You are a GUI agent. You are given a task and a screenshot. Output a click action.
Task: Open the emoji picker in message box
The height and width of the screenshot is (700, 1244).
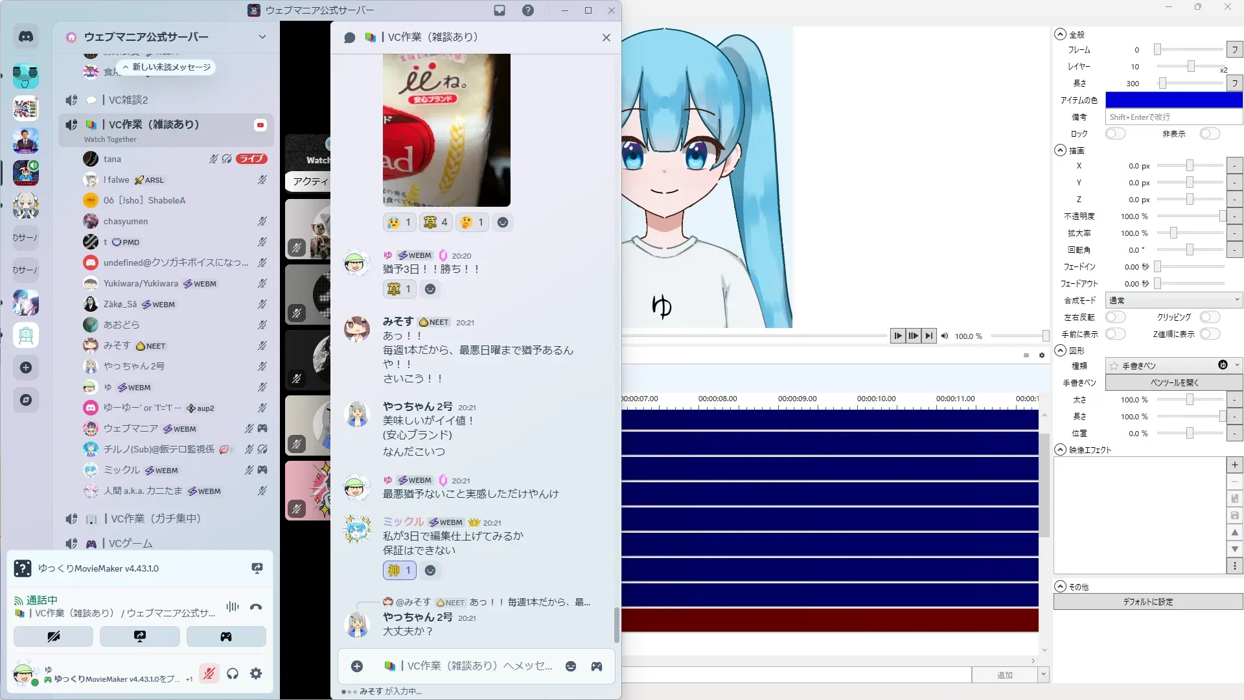coord(570,666)
